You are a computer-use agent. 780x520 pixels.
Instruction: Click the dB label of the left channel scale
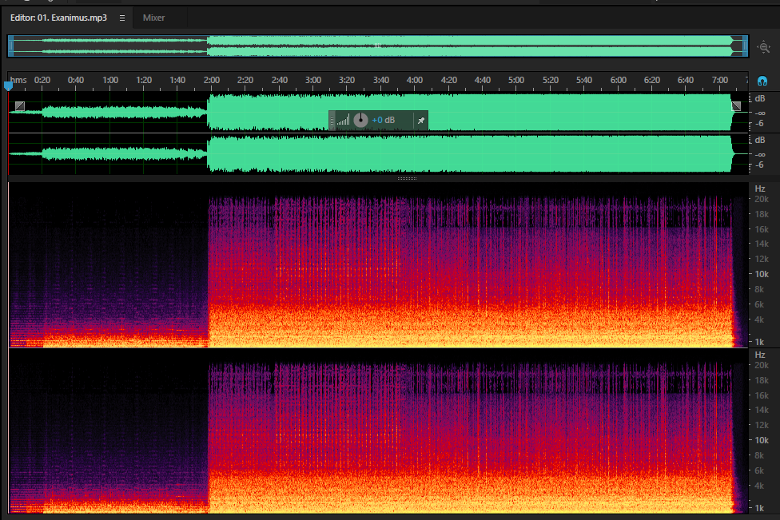point(759,98)
